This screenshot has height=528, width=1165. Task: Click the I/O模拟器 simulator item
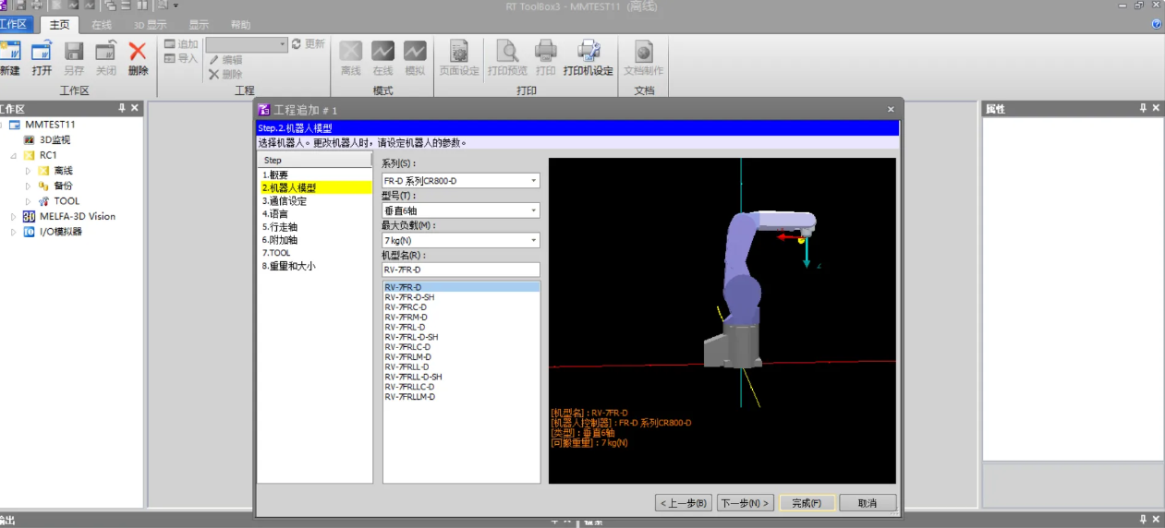tap(60, 232)
